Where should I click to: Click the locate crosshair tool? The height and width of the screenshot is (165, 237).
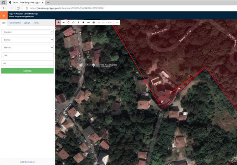click(x=73, y=22)
